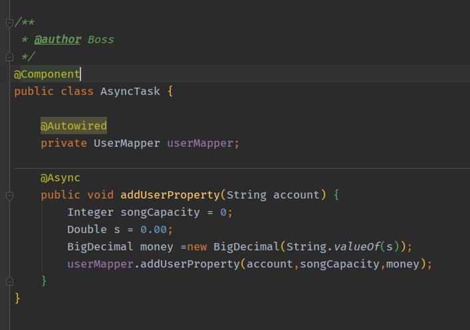The width and height of the screenshot is (470, 330).
Task: Click the songCapacity variable declaration
Action: click(x=160, y=212)
